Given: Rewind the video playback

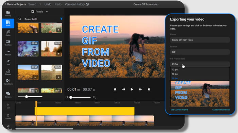Looking at the screenshot, I should click(123, 89).
